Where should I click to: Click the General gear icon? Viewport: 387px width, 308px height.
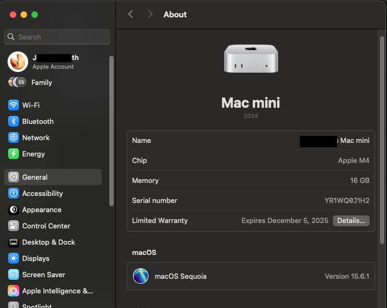pos(14,177)
